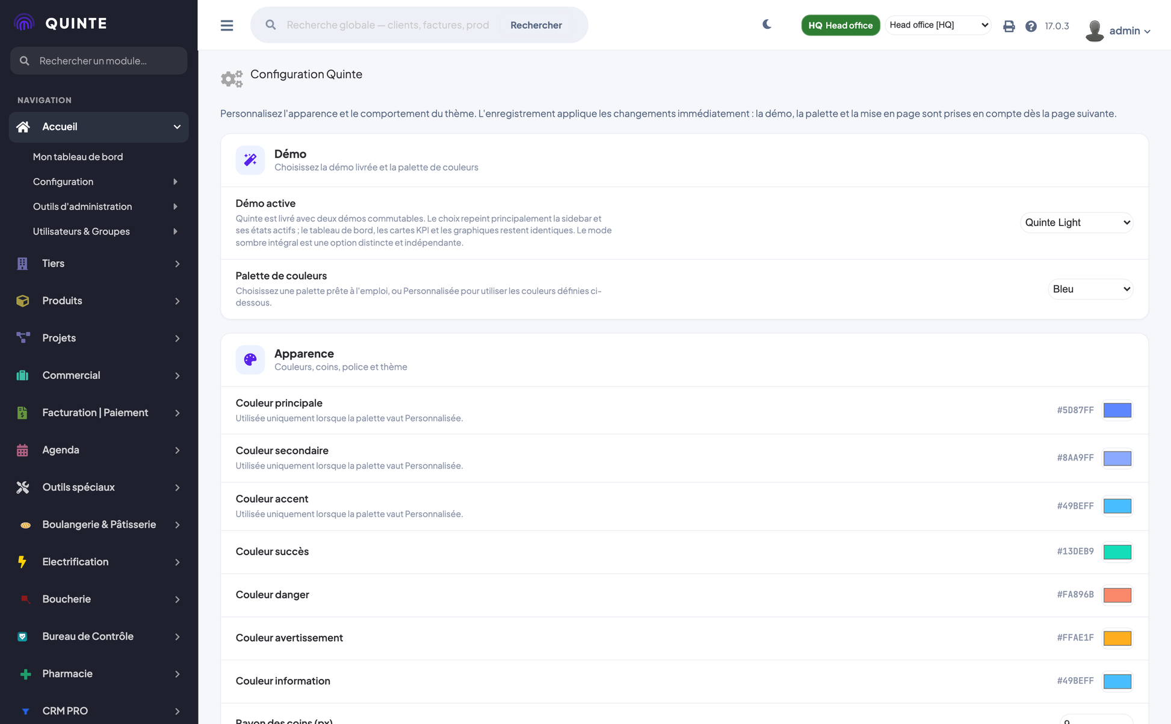Open the Couleur information color swatch
Viewport: 1171px width, 724px height.
[x=1117, y=681]
